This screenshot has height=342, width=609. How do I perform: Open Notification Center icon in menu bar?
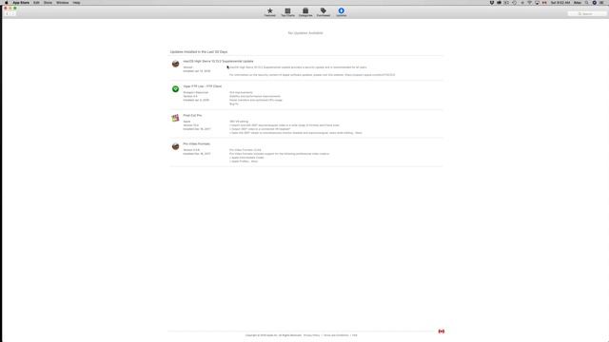pos(601,3)
